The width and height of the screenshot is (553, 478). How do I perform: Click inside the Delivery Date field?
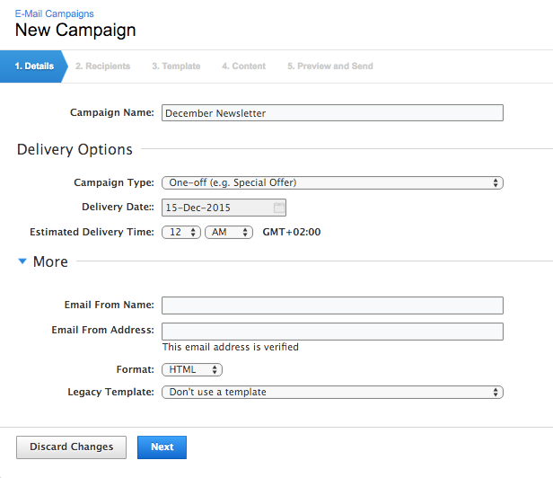[x=224, y=208]
